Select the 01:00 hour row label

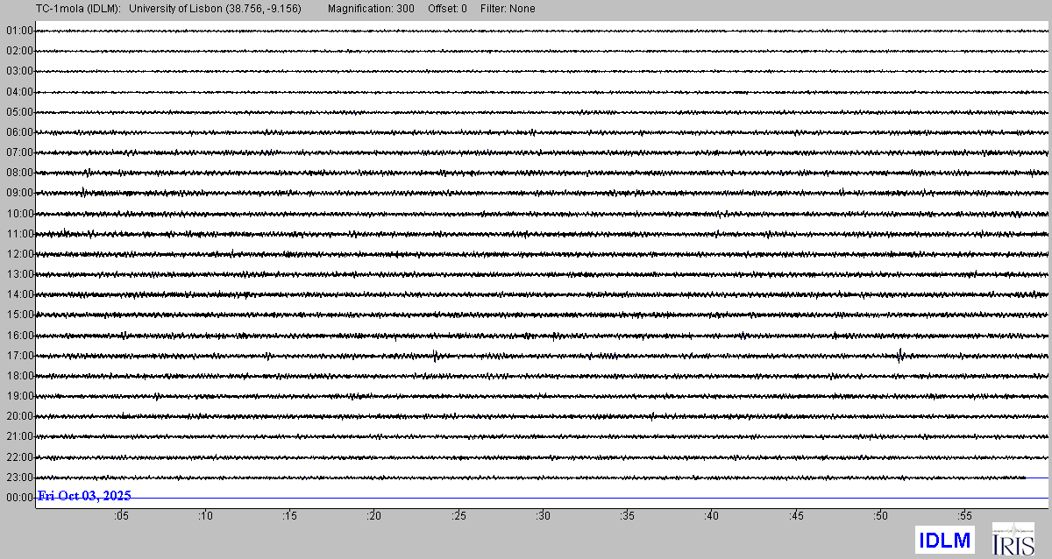[19, 31]
